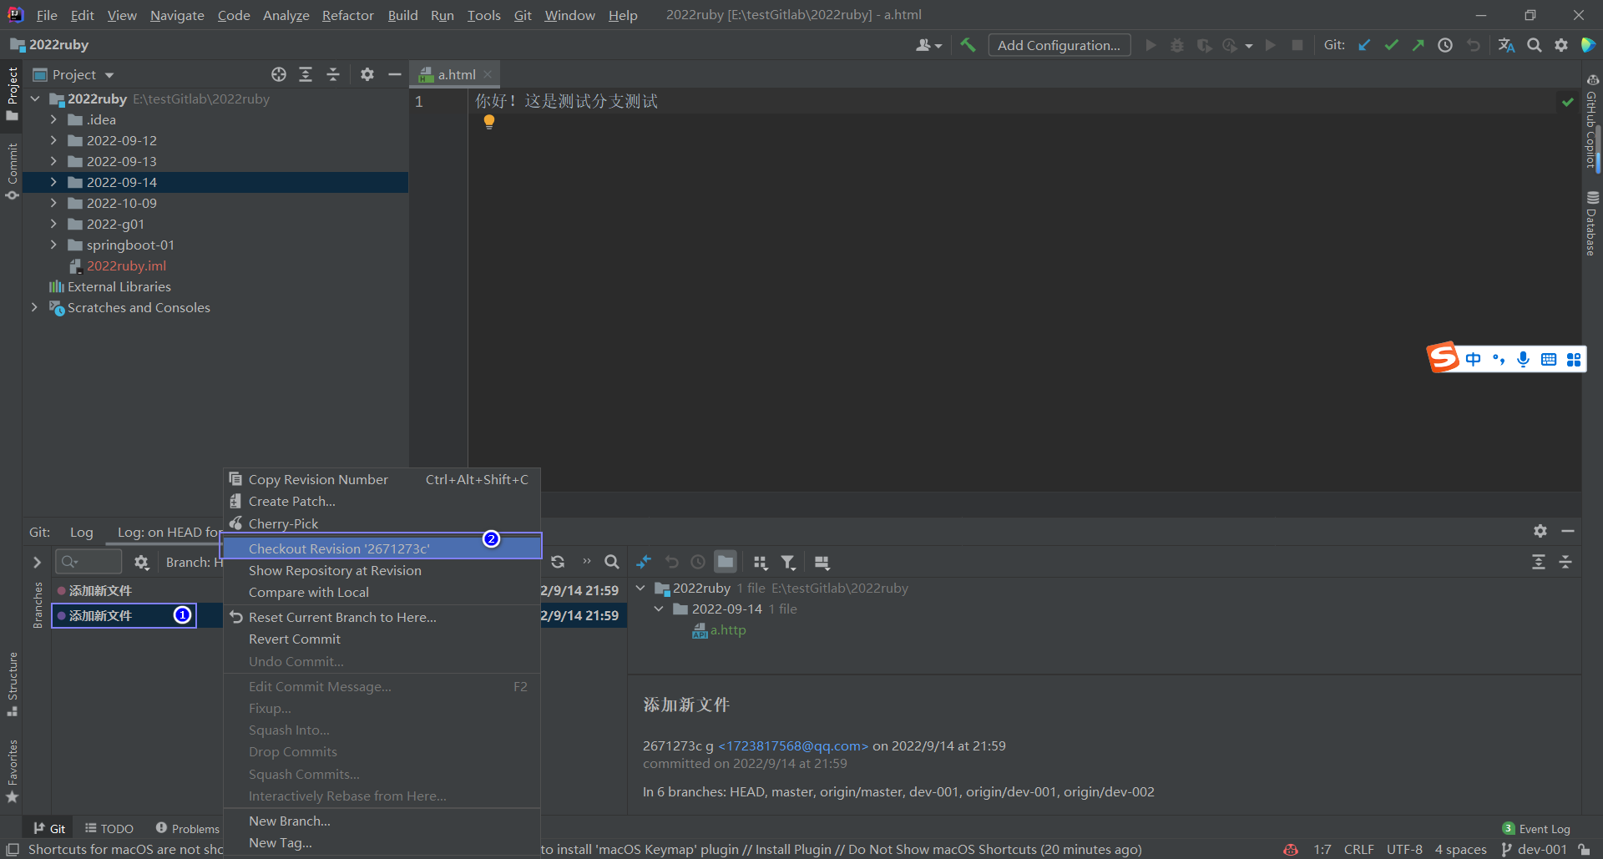Select Copy Revision Number menu item
The height and width of the screenshot is (859, 1603).
(382, 479)
